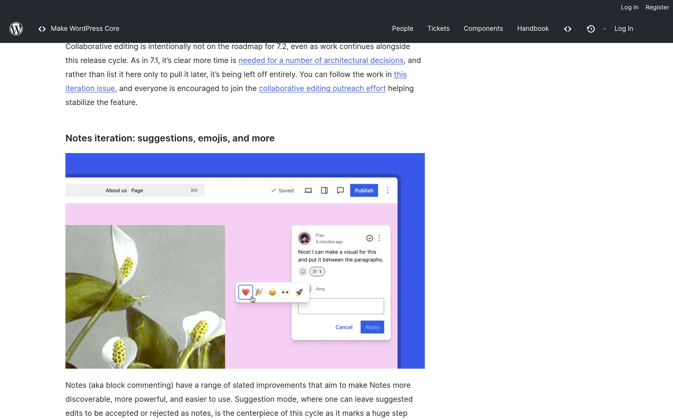Click the add reaction smiley icon
This screenshot has height=420, width=673.
(x=303, y=272)
